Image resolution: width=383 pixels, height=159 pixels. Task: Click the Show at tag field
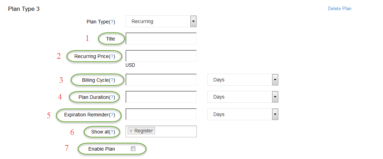click(161, 131)
